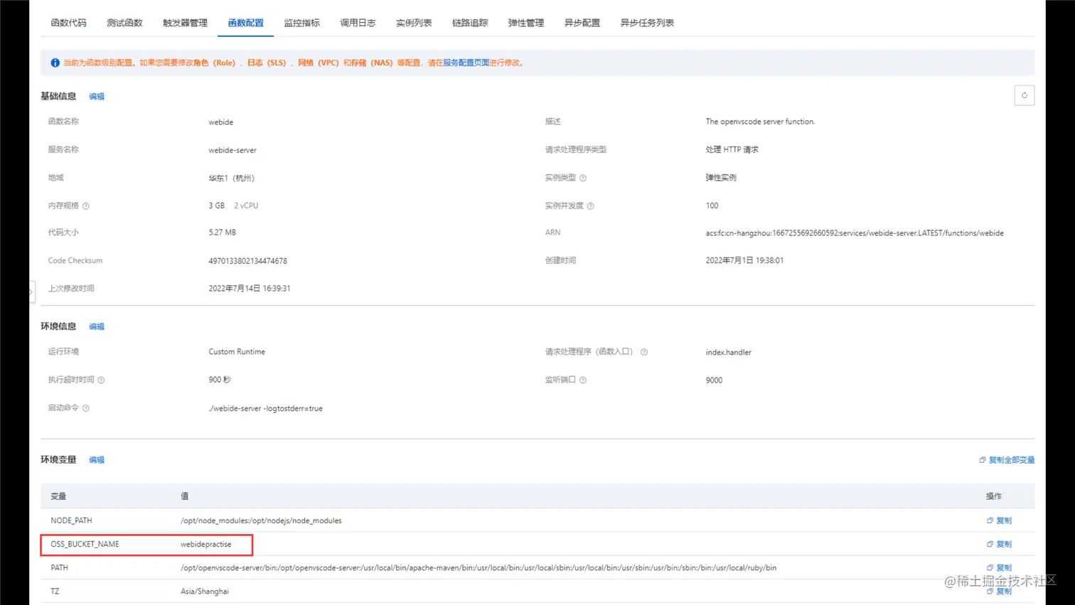Open the help icon beside 实例类型

[x=584, y=178]
